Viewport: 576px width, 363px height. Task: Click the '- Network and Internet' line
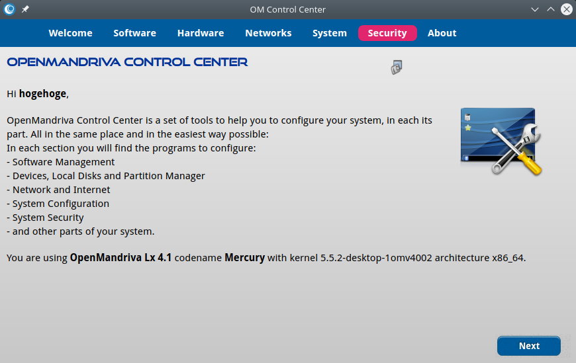pos(58,190)
